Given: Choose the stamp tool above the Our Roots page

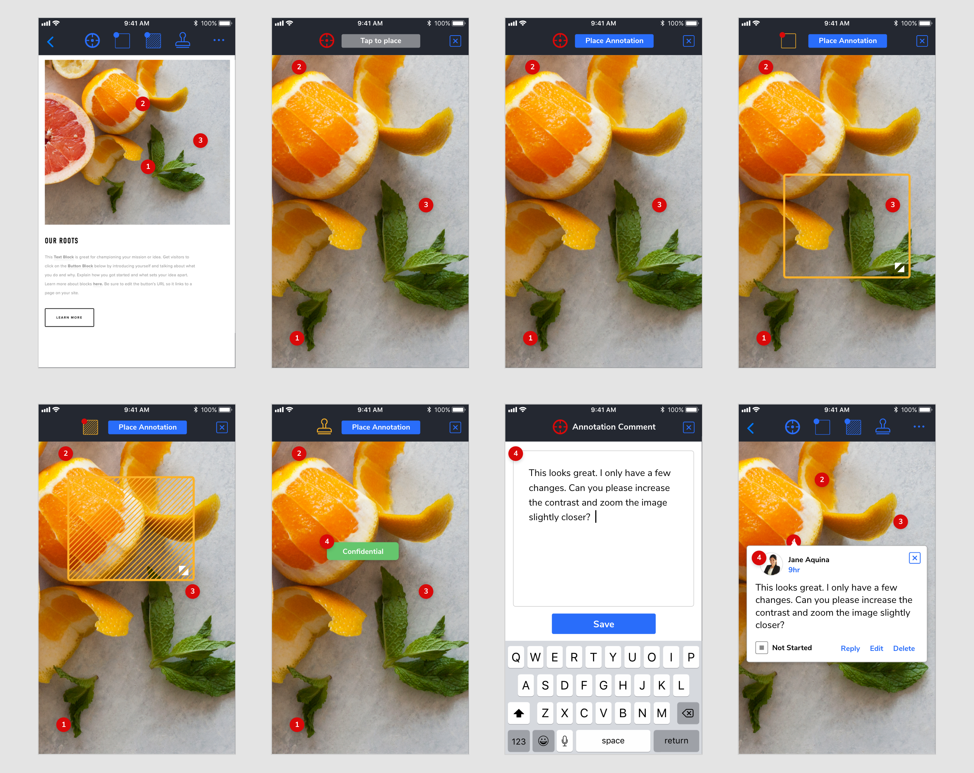Looking at the screenshot, I should [x=182, y=41].
